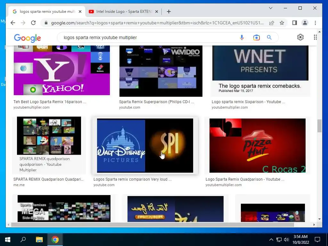This screenshot has width=328, height=246.
Task: Expand the tab search chevron
Action: [x=270, y=8]
